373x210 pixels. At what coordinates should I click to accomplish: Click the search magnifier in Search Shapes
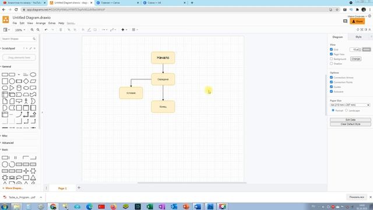(34, 39)
